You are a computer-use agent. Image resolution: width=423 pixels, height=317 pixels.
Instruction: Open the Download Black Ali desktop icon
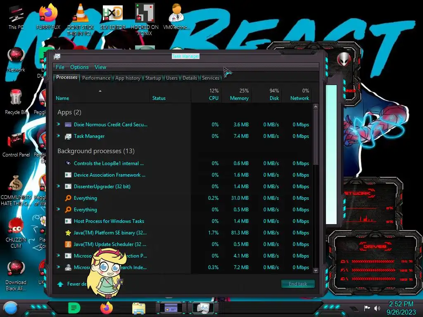pyautogui.click(x=16, y=275)
